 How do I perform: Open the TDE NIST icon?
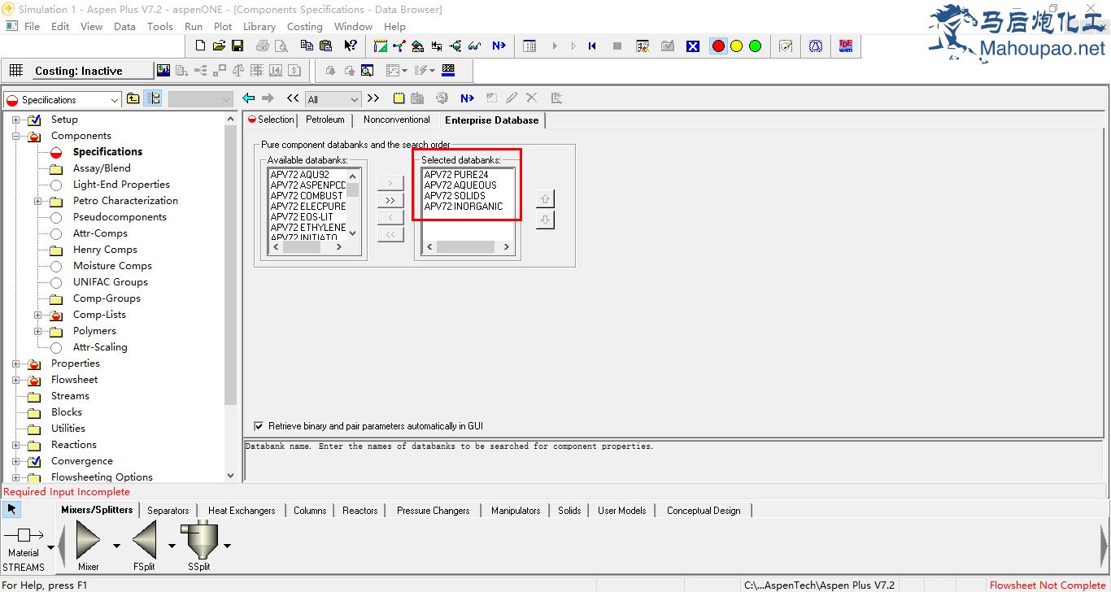pyautogui.click(x=846, y=46)
